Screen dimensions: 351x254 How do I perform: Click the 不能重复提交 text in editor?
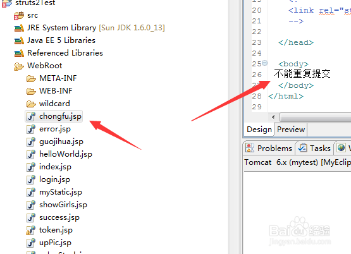click(x=302, y=73)
